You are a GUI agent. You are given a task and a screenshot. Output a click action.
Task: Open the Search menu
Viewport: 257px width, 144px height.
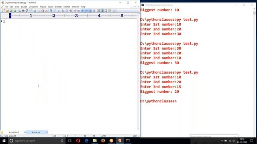[x=24, y=7]
